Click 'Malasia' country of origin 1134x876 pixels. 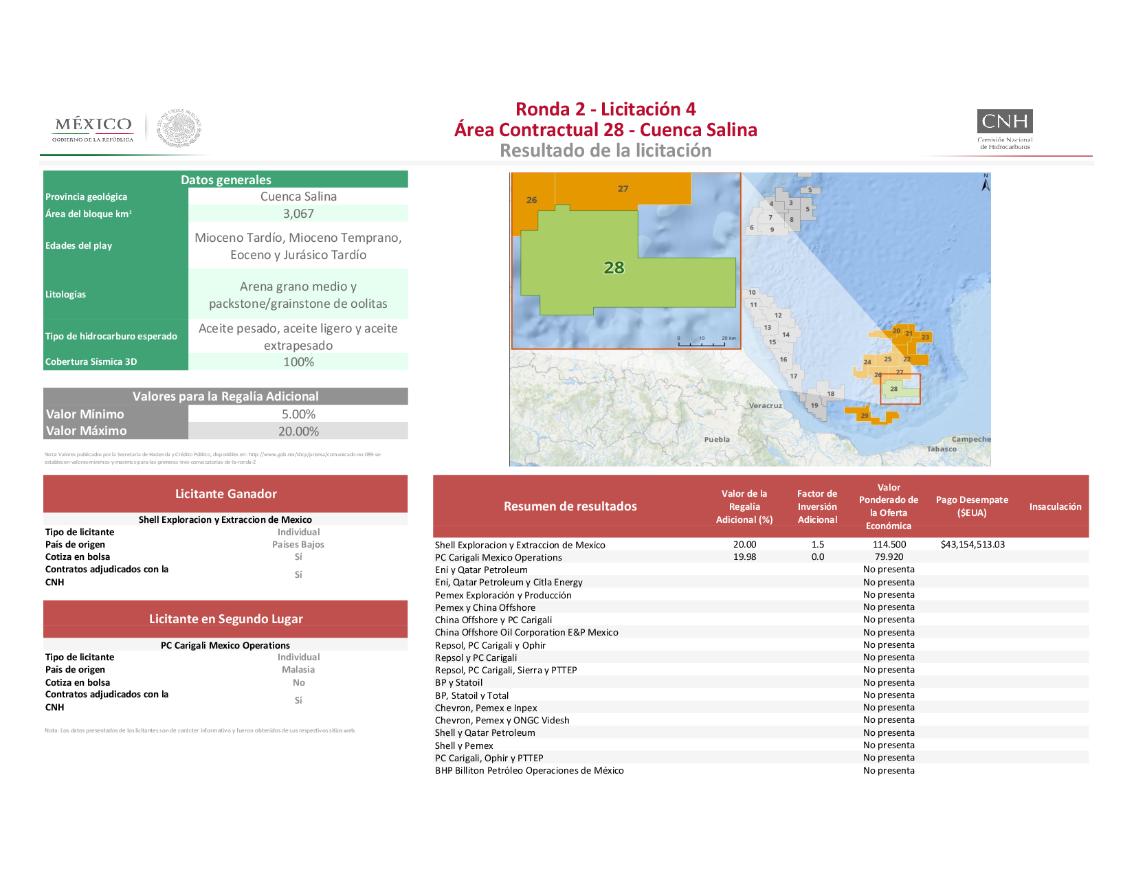coord(298,669)
